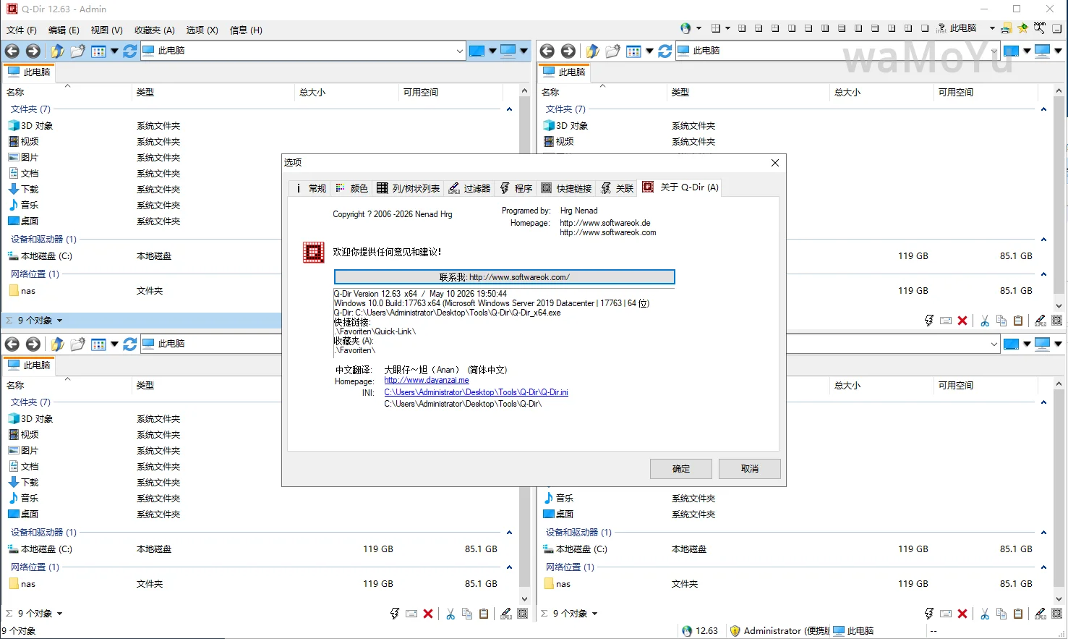The width and height of the screenshot is (1068, 639).
Task: Click the red delete X in bottom-left pane
Action: click(x=428, y=614)
